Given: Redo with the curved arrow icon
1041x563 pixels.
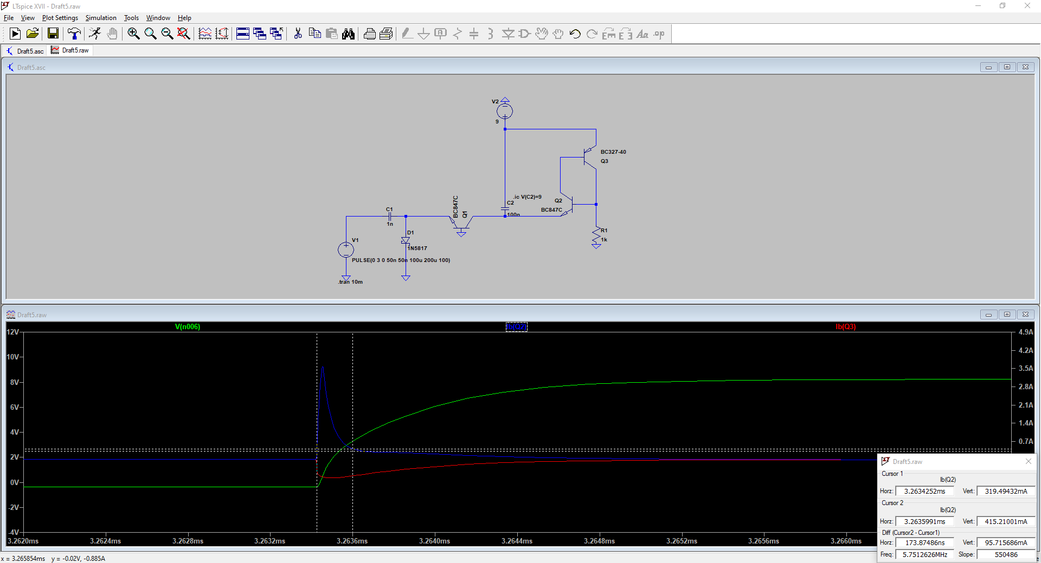Looking at the screenshot, I should (592, 34).
